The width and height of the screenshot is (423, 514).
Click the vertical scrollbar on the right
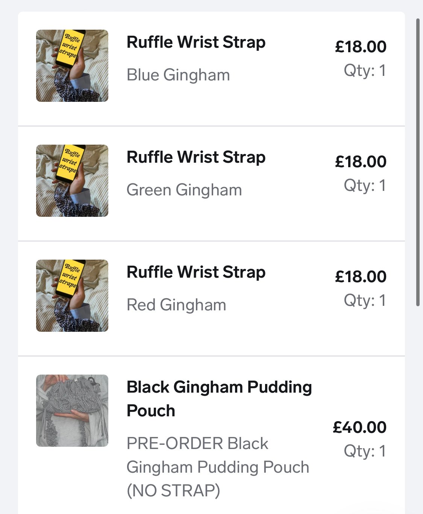pyautogui.click(x=418, y=162)
